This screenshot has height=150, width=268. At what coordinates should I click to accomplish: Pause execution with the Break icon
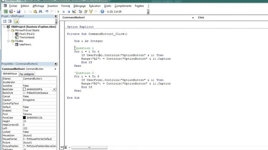[x=64, y=12]
